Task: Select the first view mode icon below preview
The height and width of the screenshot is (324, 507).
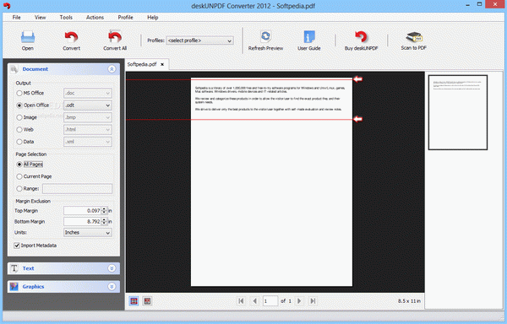Action: tap(134, 301)
